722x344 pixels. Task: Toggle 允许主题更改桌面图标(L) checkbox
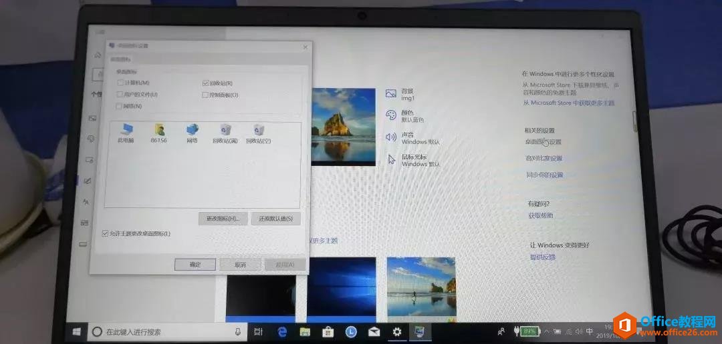[x=106, y=233]
